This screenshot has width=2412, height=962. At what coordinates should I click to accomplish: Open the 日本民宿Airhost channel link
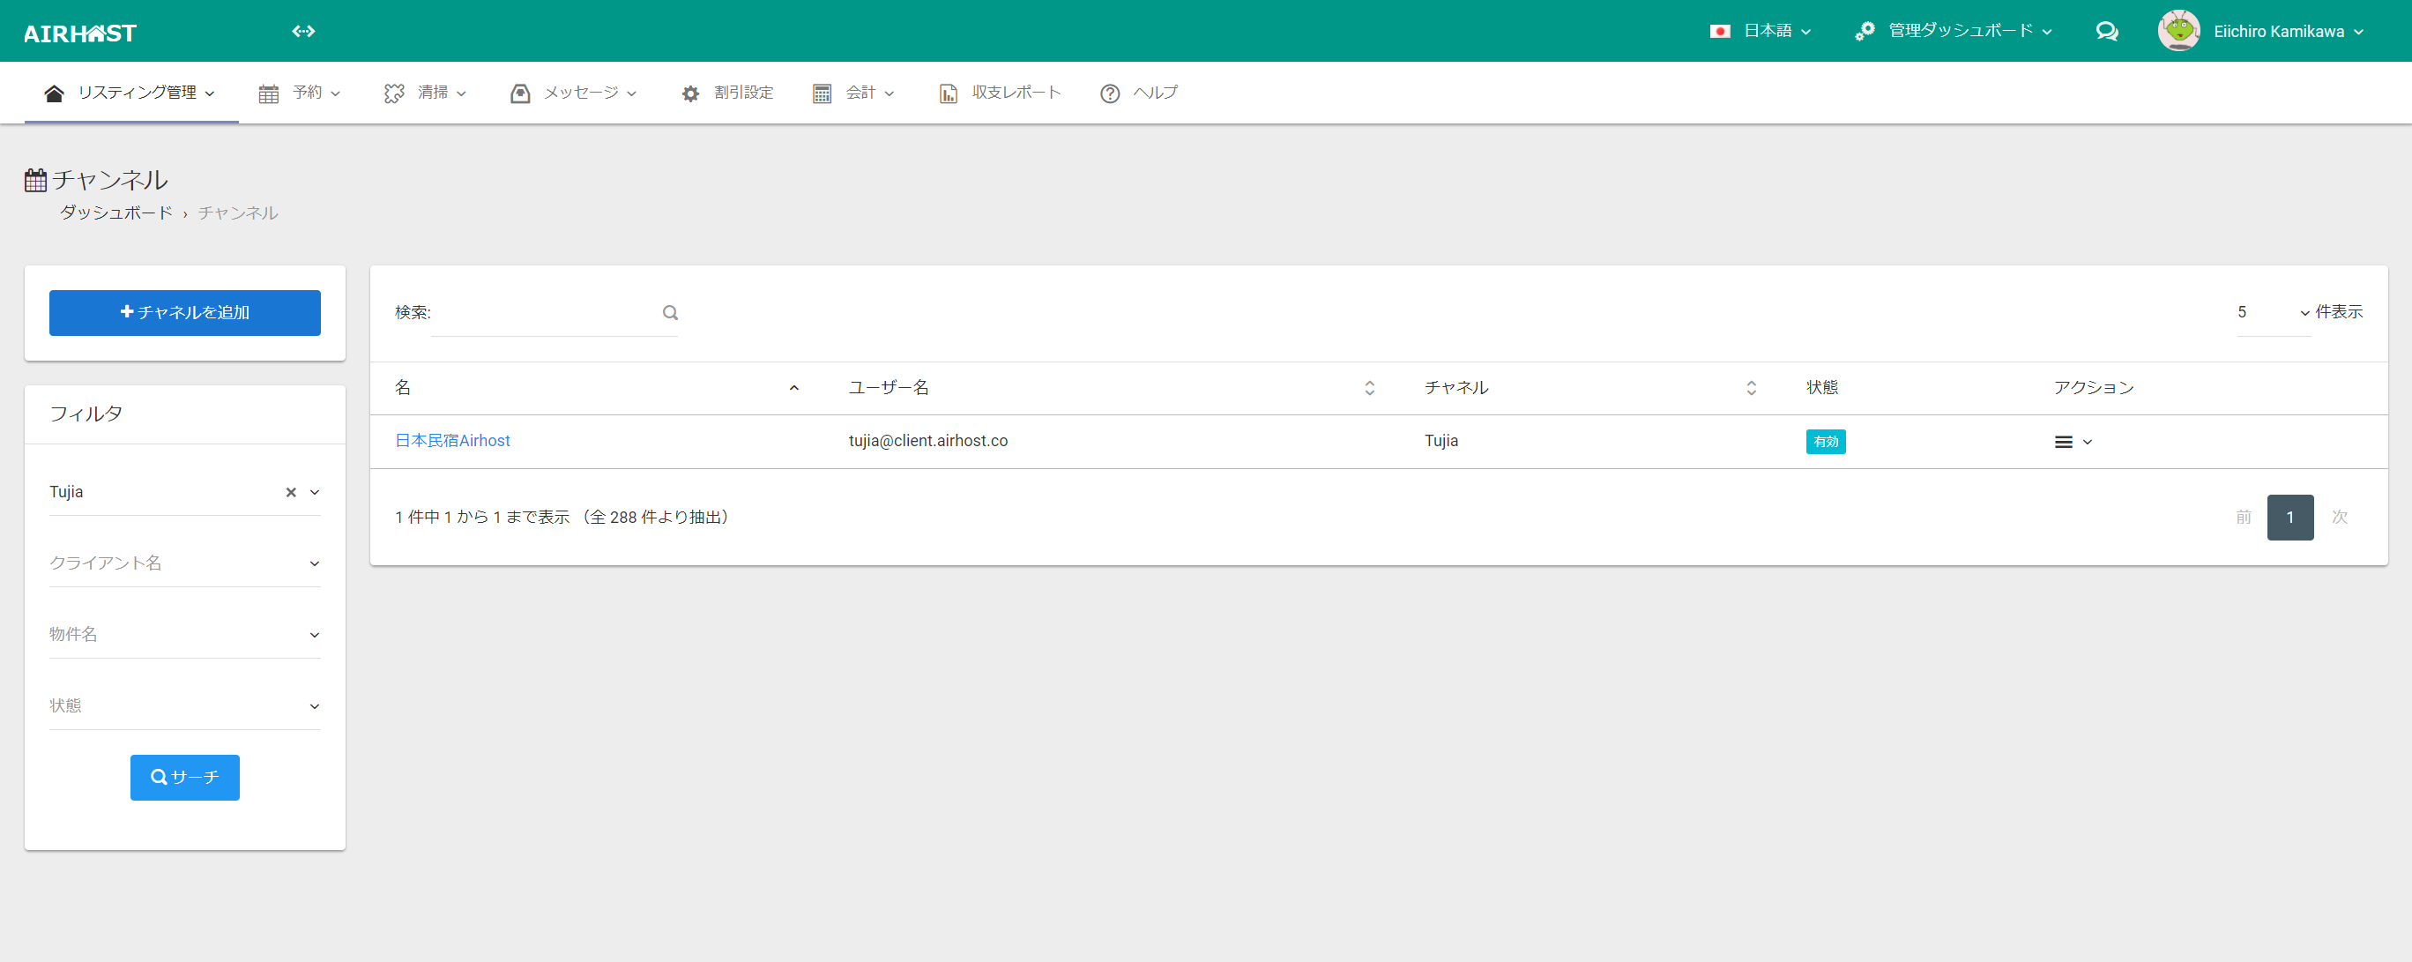[x=452, y=441]
